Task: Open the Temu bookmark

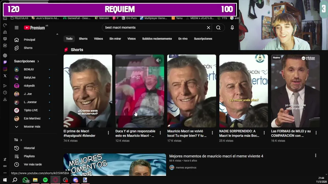Action: [177, 18]
